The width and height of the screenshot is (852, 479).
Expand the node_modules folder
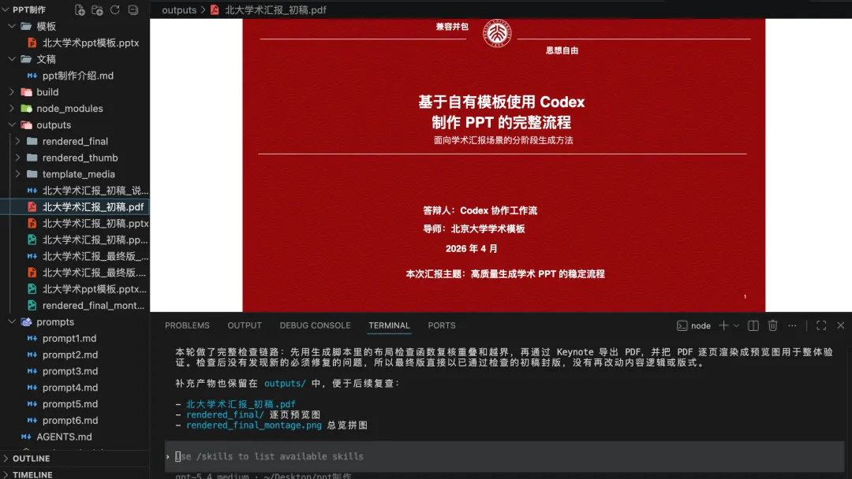pos(11,108)
